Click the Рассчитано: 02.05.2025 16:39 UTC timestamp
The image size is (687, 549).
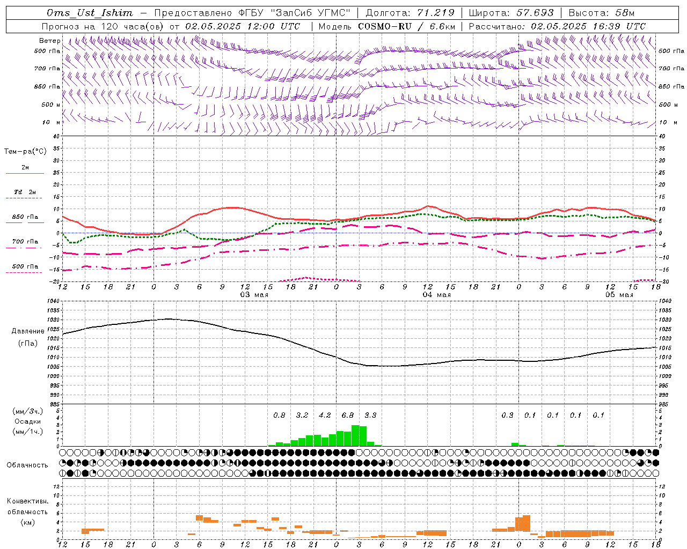(x=557, y=26)
